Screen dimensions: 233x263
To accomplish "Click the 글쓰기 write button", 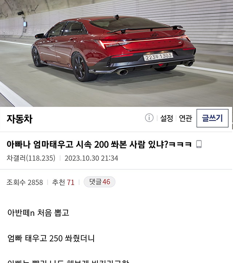I will [x=212, y=118].
